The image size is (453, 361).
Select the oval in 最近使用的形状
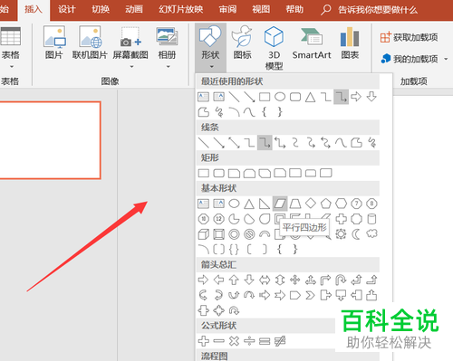280,97
